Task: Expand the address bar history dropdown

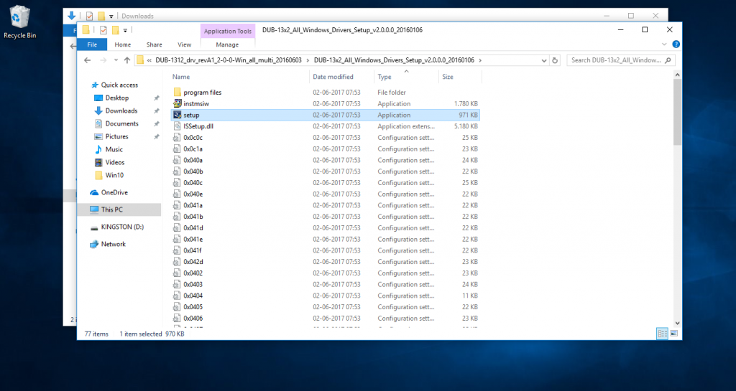Action: (543, 60)
